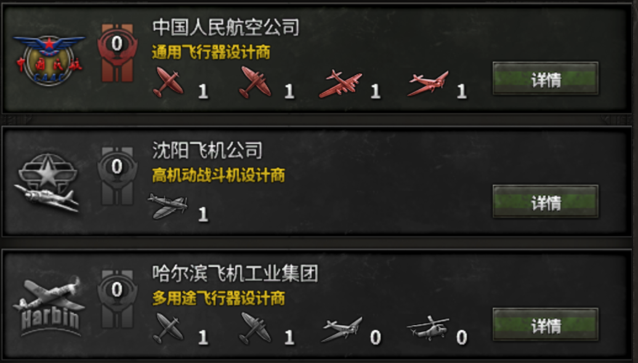Viewport: 638px width, 363px height.
Task: Select the grey transport plane icon in Harbin row
Action: (x=342, y=329)
